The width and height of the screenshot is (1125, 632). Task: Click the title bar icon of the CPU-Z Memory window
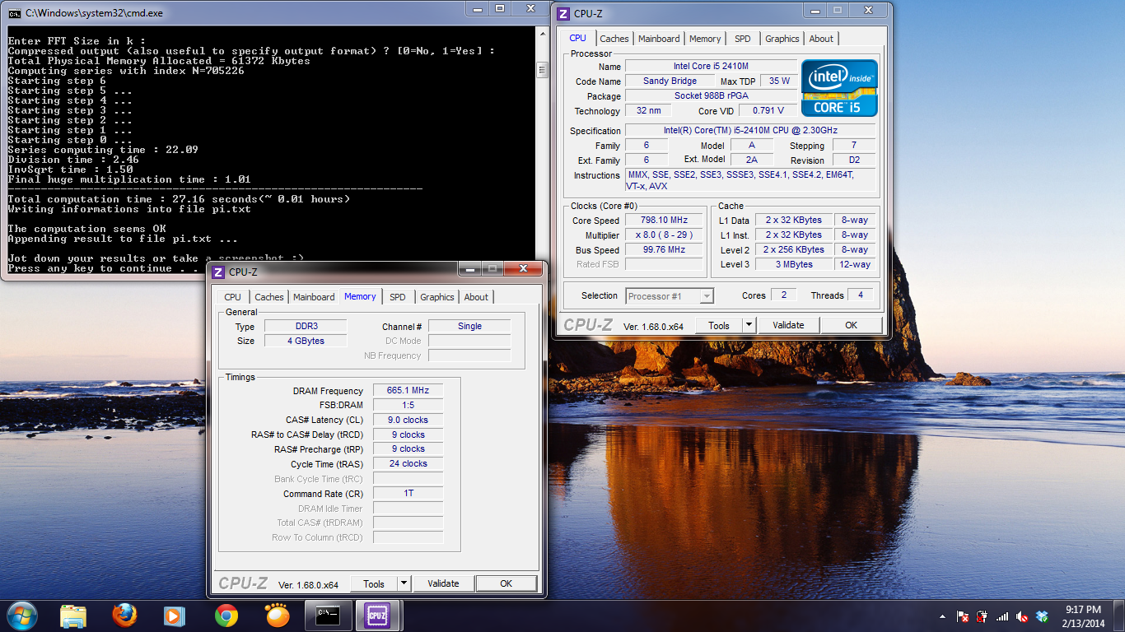tap(218, 272)
